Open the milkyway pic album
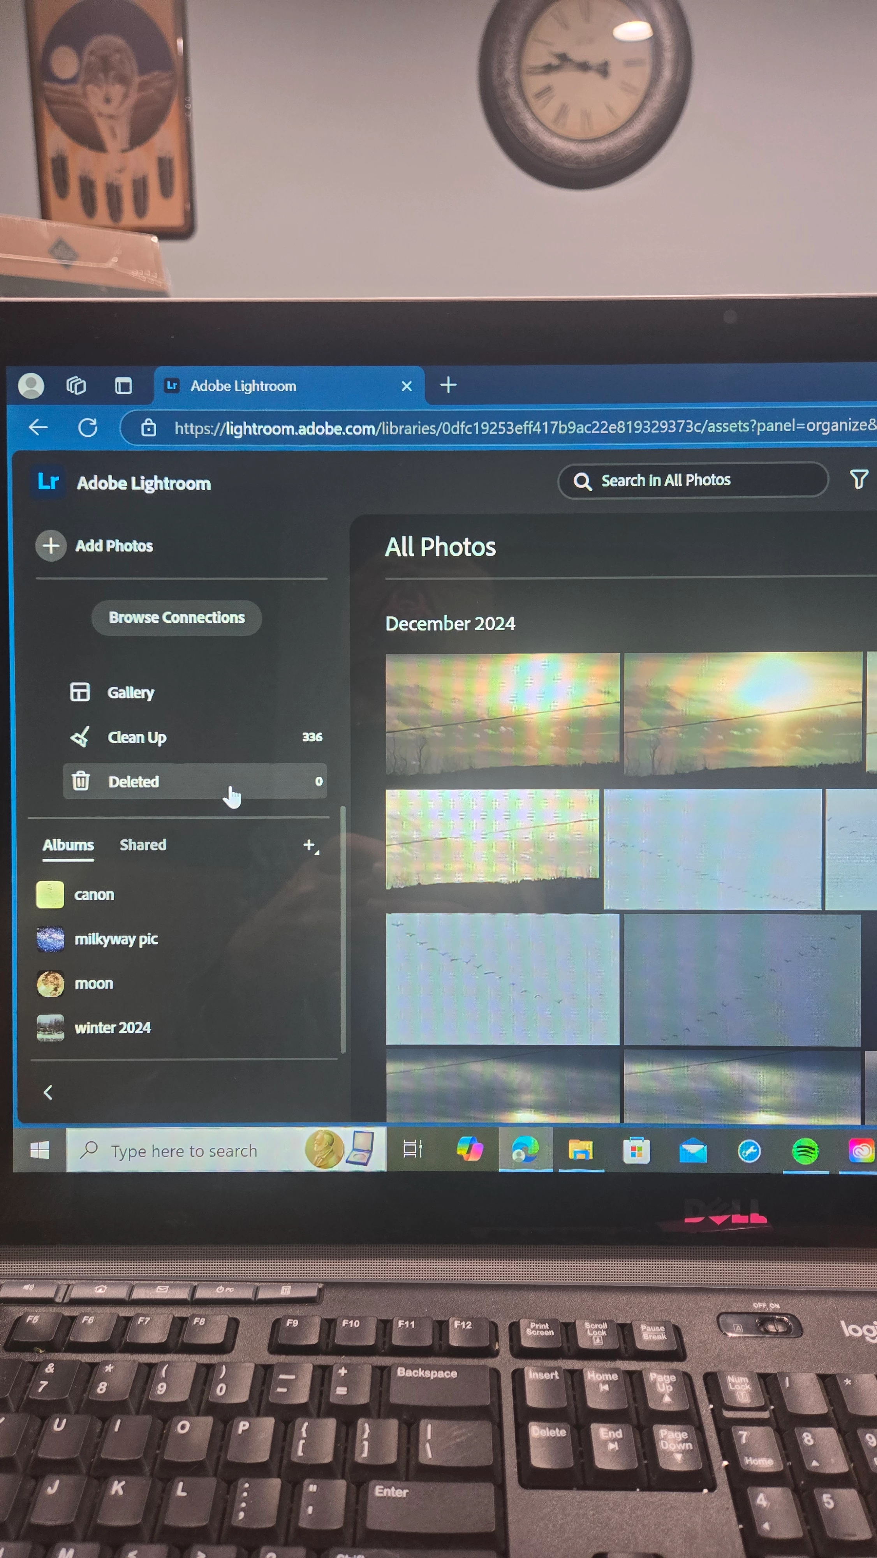Screen dimensions: 877x1558 click(116, 939)
